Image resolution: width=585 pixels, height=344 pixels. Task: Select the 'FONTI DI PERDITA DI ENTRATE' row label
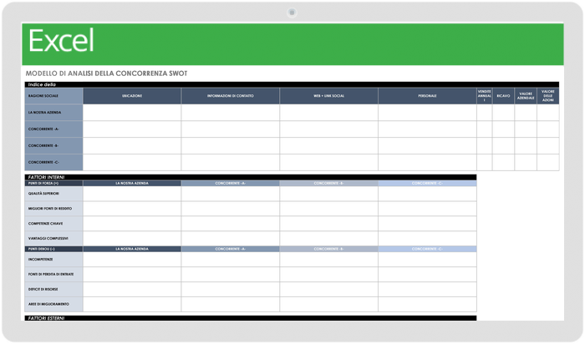53,275
